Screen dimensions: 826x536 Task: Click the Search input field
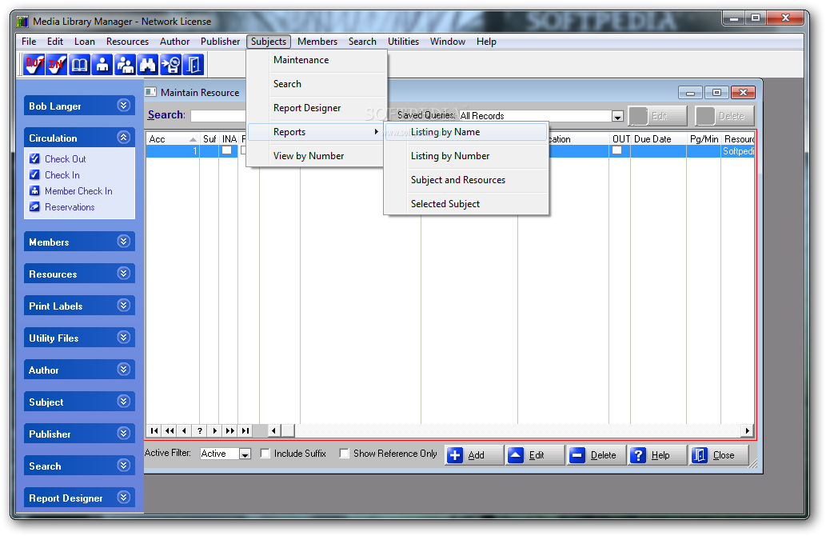pos(218,115)
